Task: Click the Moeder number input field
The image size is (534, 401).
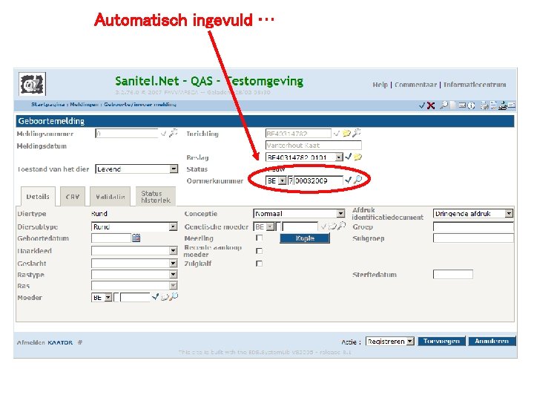Action: click(x=135, y=297)
